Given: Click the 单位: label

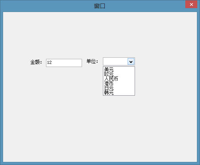Looking at the screenshot, I should (92, 61).
